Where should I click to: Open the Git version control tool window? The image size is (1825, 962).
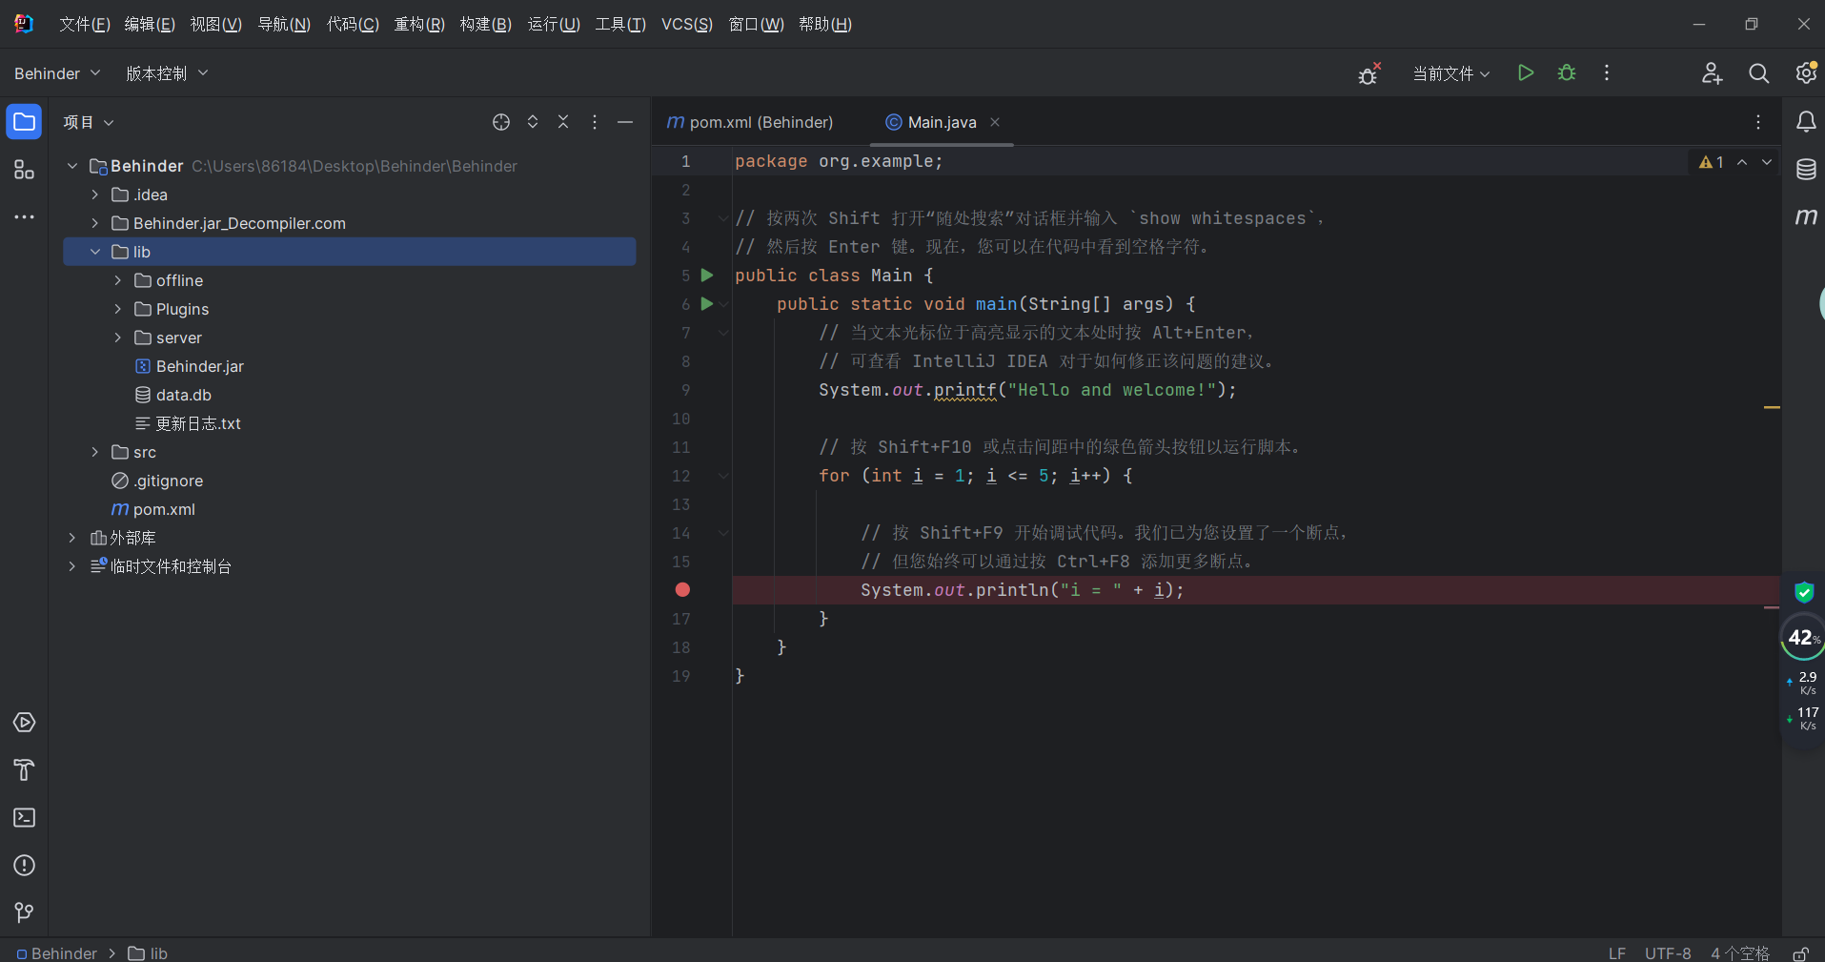[x=24, y=913]
